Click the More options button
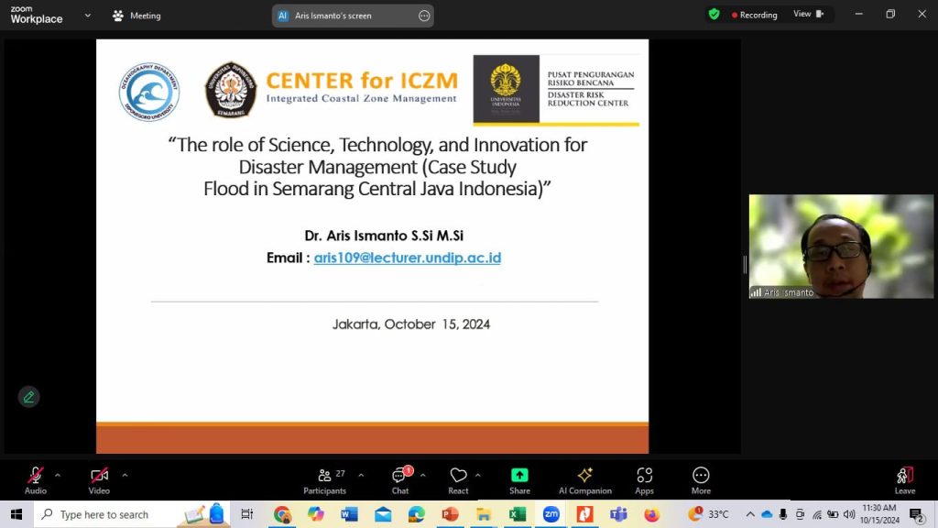Screen dimensions: 938x528 click(x=701, y=480)
